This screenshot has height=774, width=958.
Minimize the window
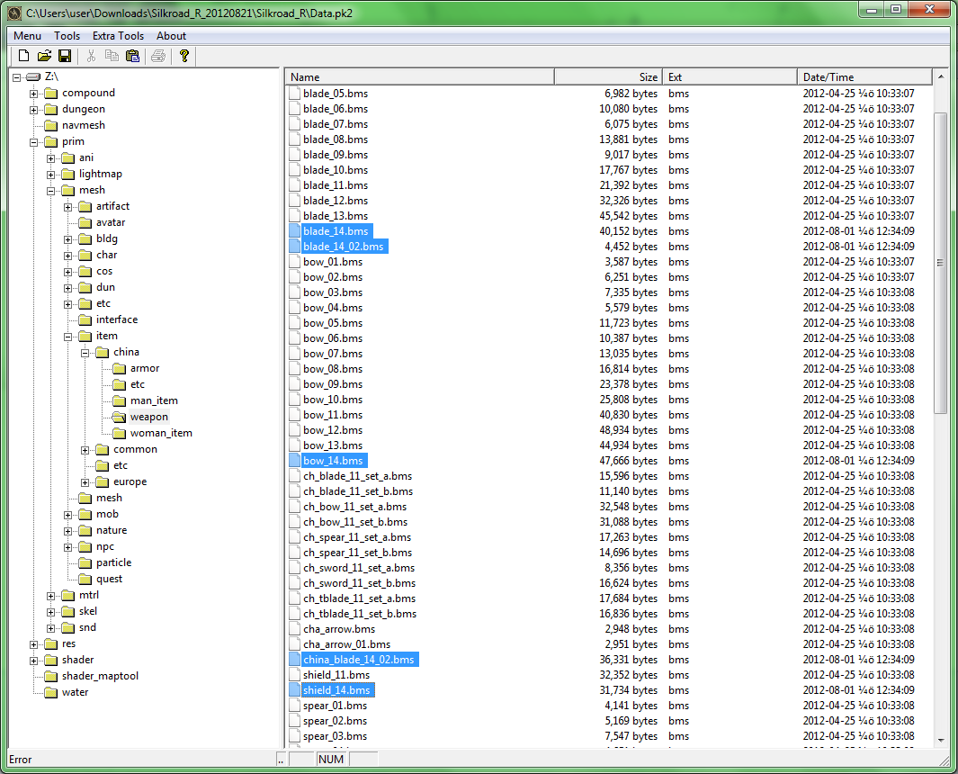[872, 9]
